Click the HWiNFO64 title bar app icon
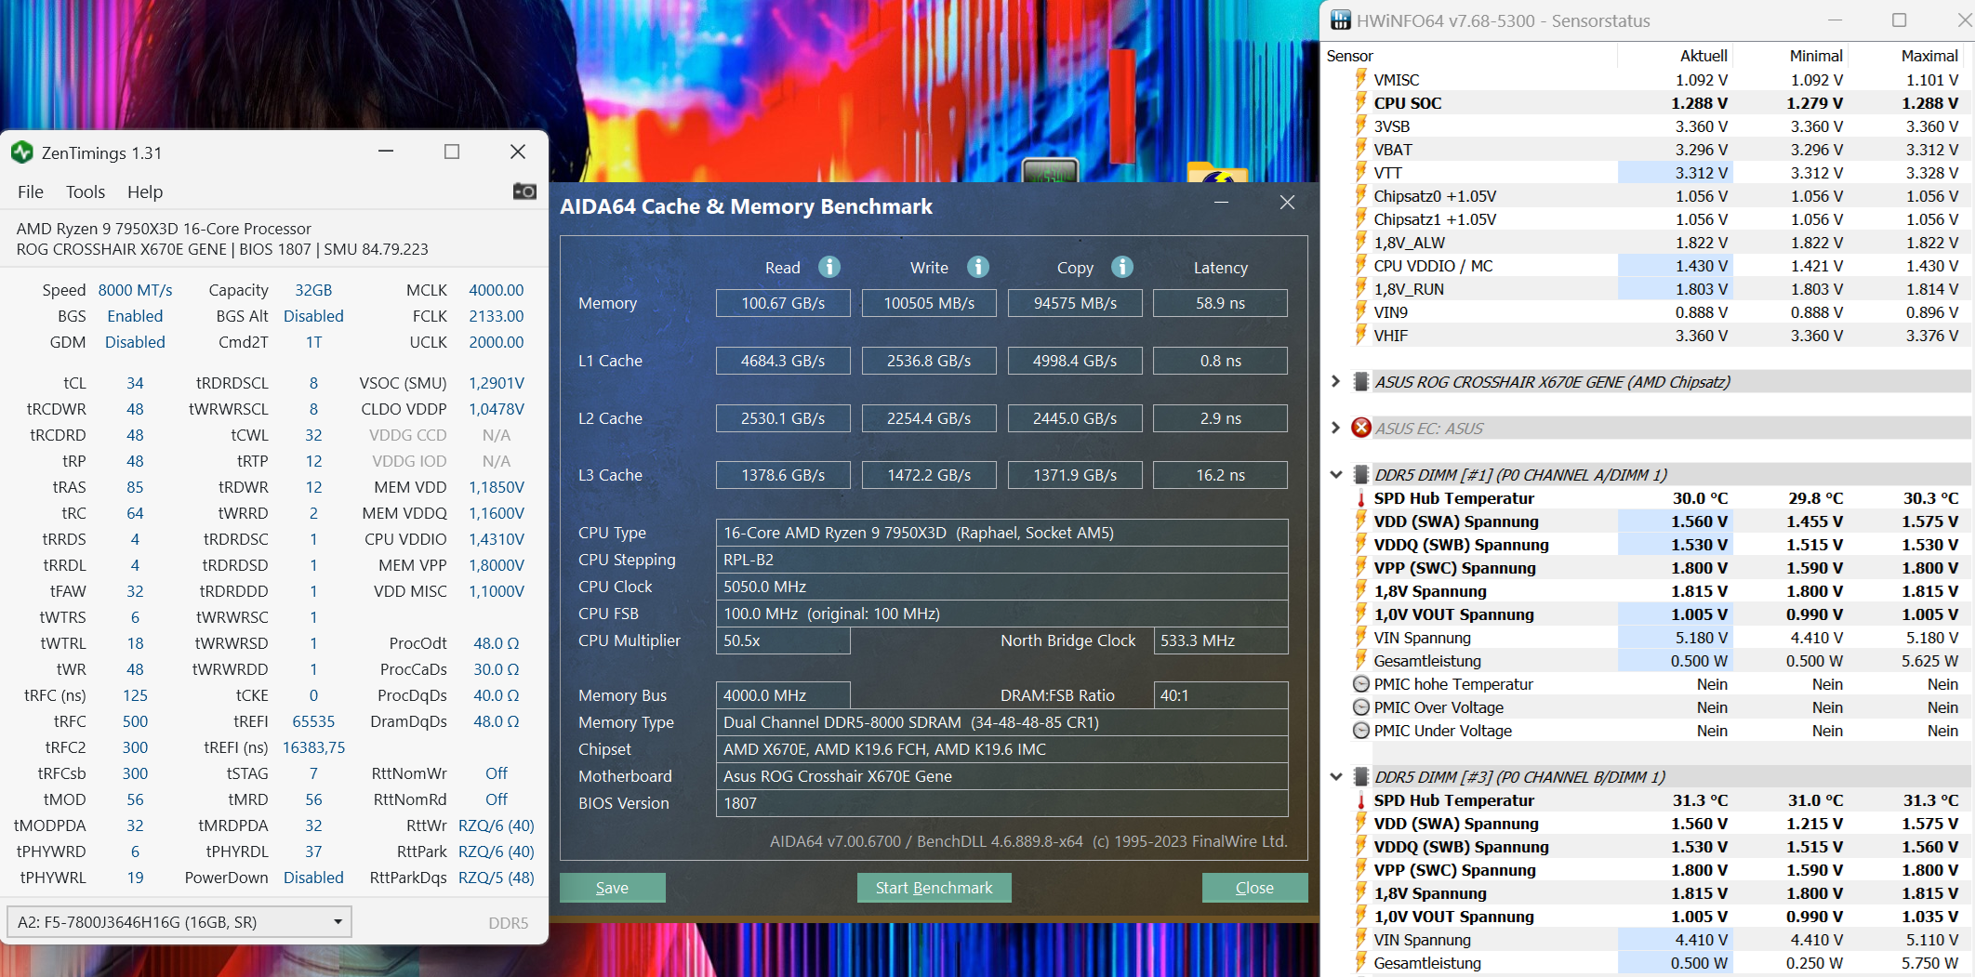Viewport: 1975px width, 977px height. pos(1340,20)
